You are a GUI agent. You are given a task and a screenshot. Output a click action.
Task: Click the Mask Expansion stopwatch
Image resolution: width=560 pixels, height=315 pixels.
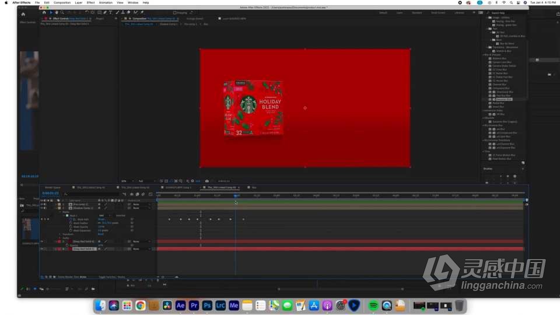(x=71, y=230)
